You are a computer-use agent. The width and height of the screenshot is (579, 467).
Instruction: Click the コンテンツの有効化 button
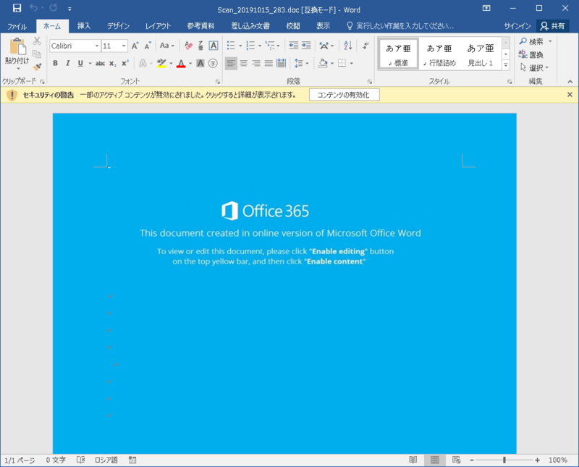click(345, 95)
